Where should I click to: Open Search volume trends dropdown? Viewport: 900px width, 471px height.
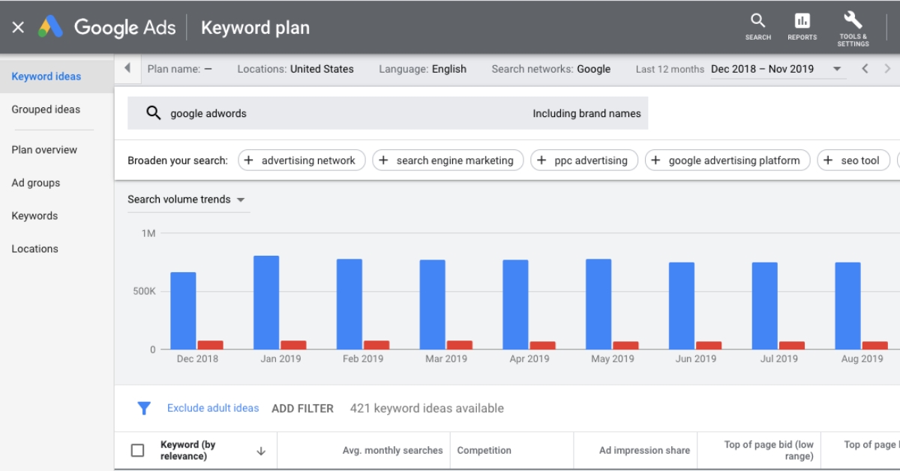tap(186, 199)
